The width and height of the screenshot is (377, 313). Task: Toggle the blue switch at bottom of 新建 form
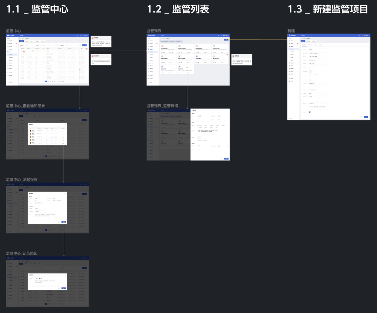[310, 112]
